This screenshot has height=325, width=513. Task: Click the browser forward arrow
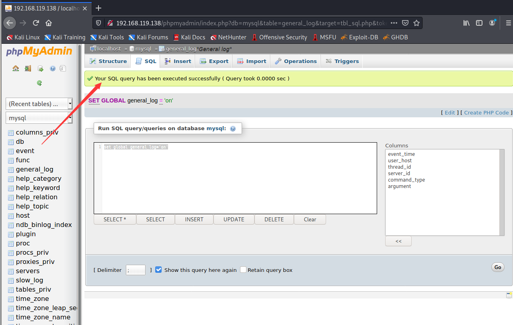point(23,23)
